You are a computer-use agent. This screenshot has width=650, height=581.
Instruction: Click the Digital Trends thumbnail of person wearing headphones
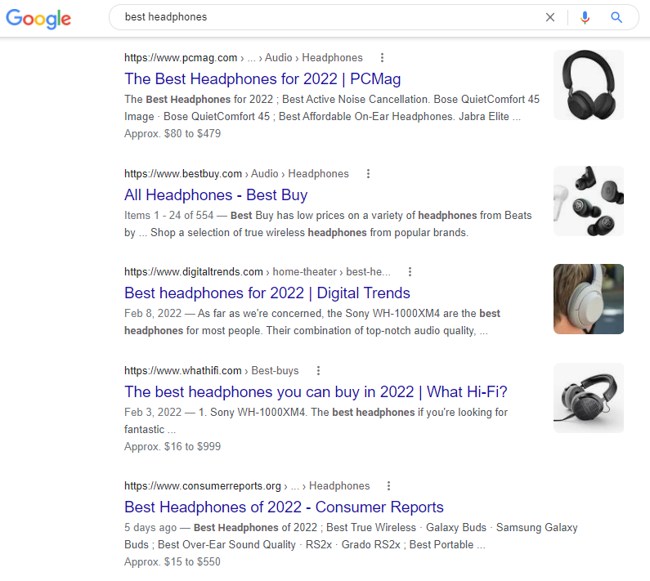(589, 299)
